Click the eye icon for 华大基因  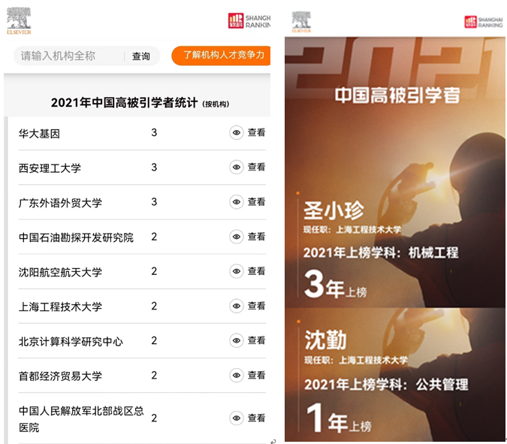pos(237,133)
